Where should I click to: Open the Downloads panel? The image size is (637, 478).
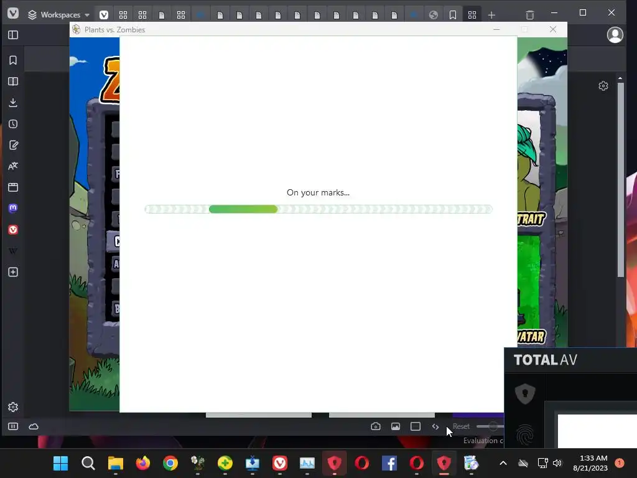click(13, 103)
